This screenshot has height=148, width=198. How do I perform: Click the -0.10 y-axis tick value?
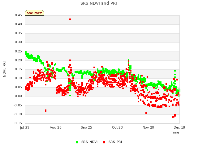[18, 114]
